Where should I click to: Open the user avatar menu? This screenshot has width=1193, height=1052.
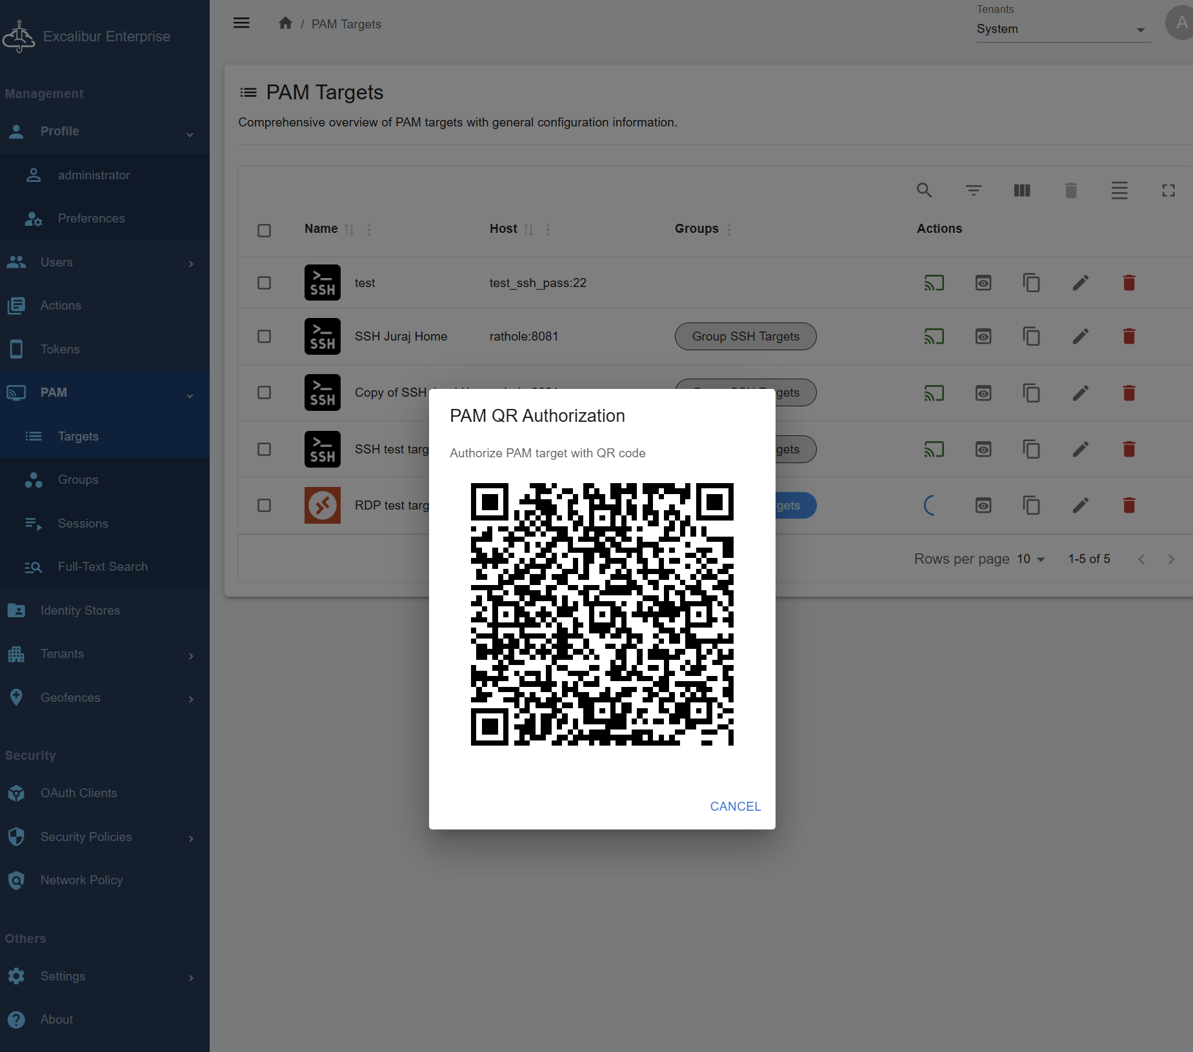point(1181,23)
